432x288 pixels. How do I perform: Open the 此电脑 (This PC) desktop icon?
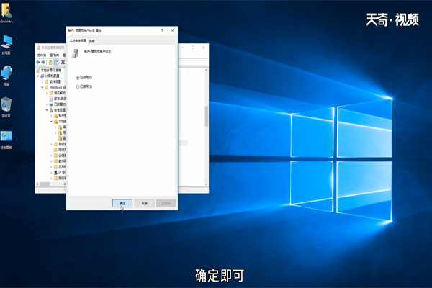(x=6, y=44)
